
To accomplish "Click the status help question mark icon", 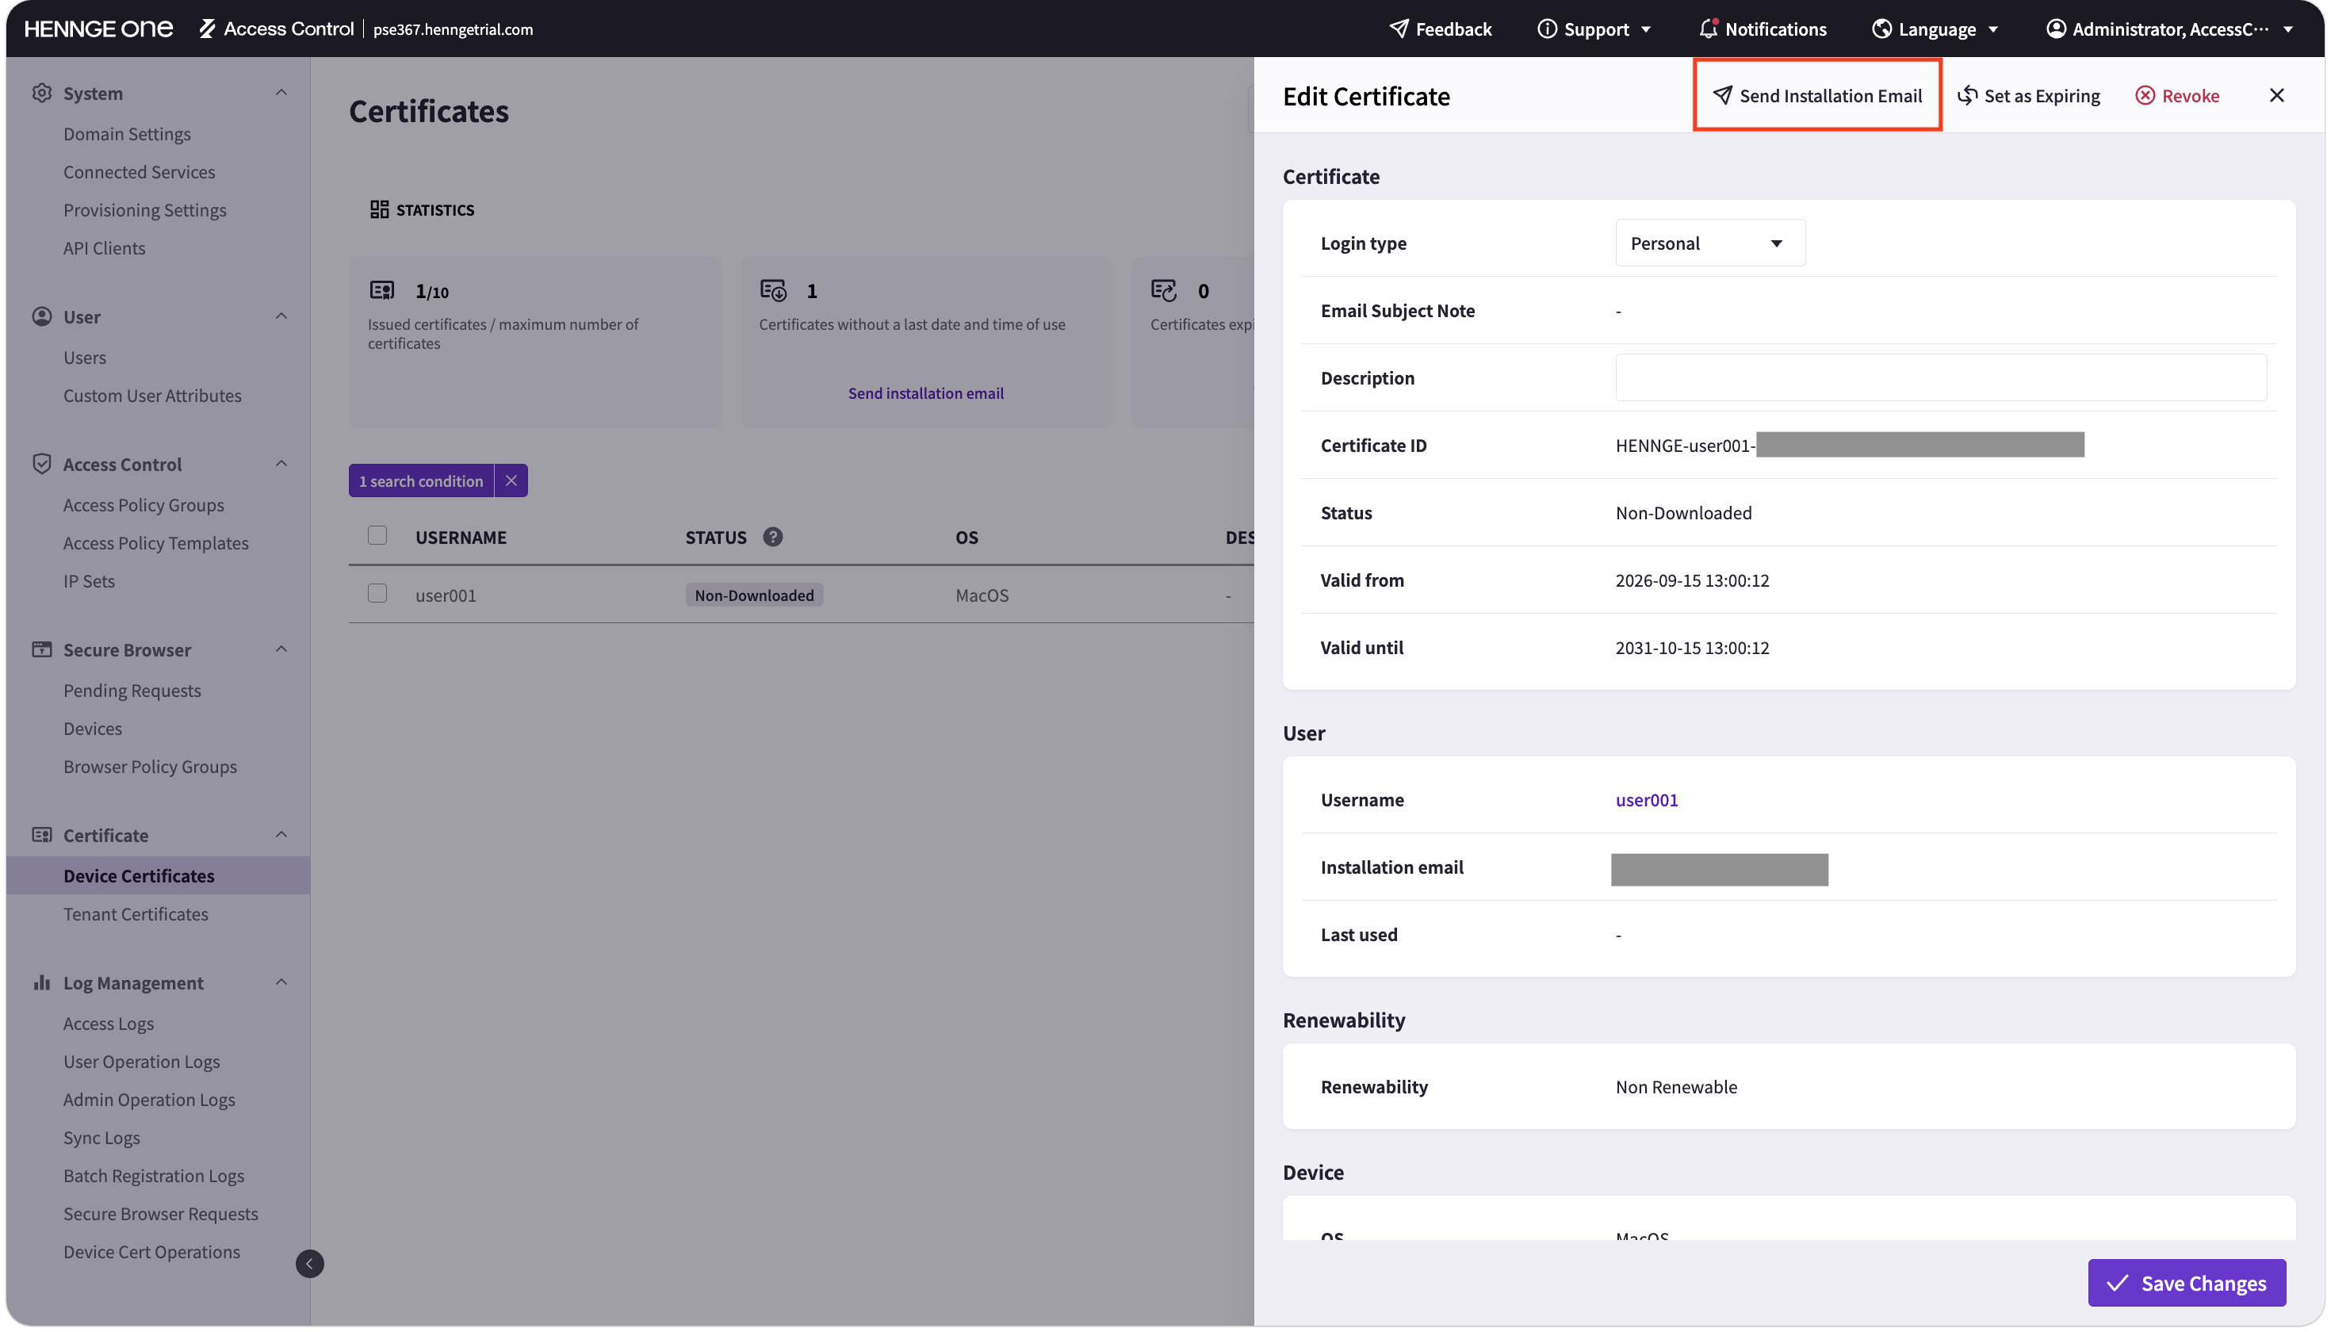I will pos(772,537).
